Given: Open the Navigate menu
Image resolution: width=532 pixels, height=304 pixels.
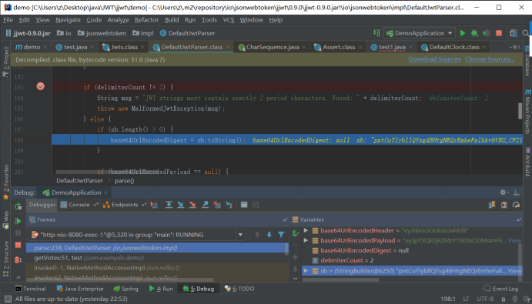Looking at the screenshot, I should click(x=68, y=20).
